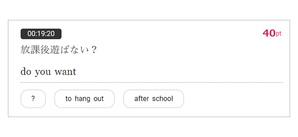Pick the "after school" phrase chip
This screenshot has width=298, height=137.
(153, 99)
